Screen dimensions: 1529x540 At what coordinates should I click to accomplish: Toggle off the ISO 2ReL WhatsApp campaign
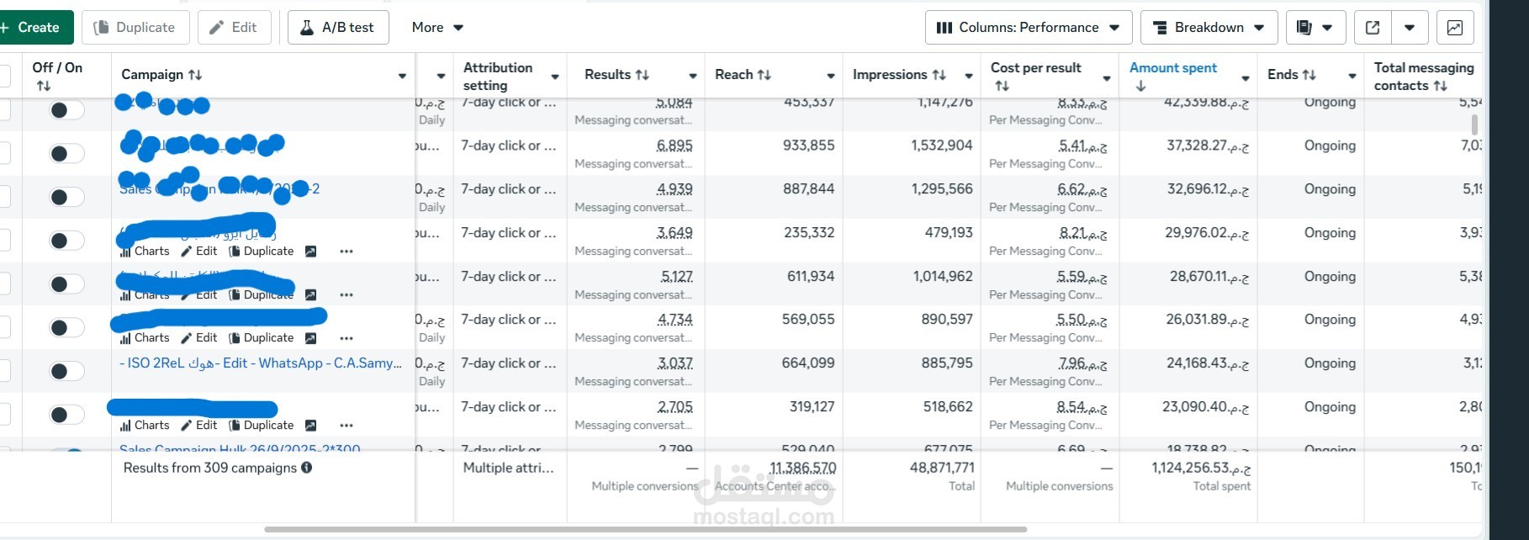[66, 371]
